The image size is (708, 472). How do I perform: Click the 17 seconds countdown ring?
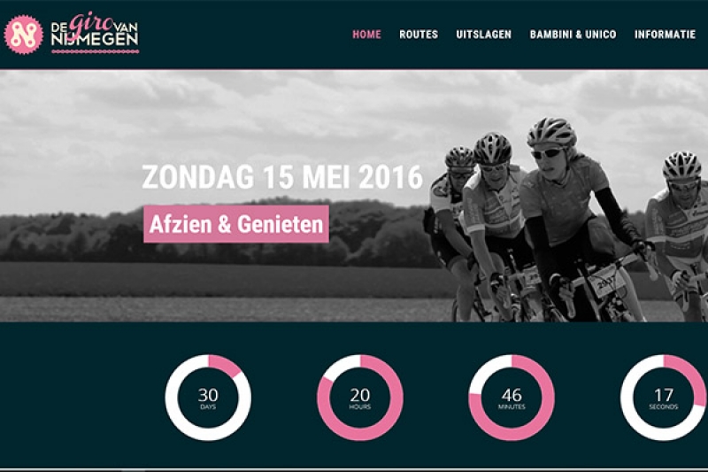tap(663, 398)
